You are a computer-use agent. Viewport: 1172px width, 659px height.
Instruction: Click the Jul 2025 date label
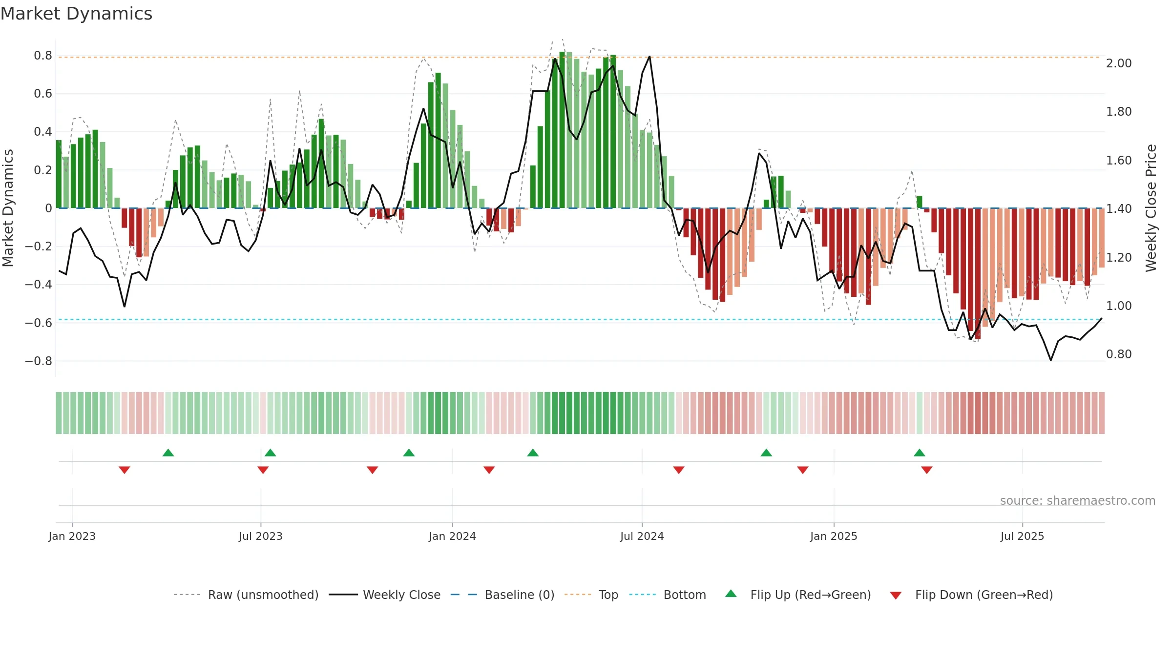(1023, 536)
